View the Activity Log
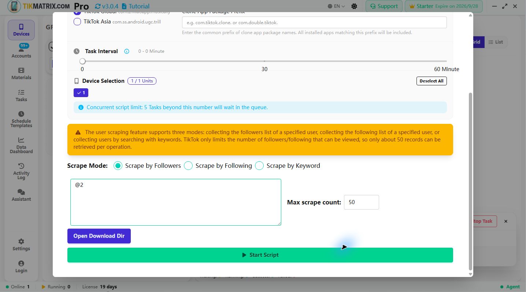This screenshot has height=292, width=526. (21, 171)
